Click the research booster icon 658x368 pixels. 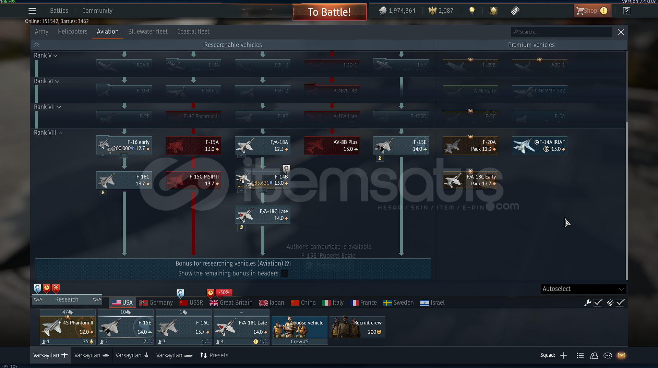(x=37, y=288)
